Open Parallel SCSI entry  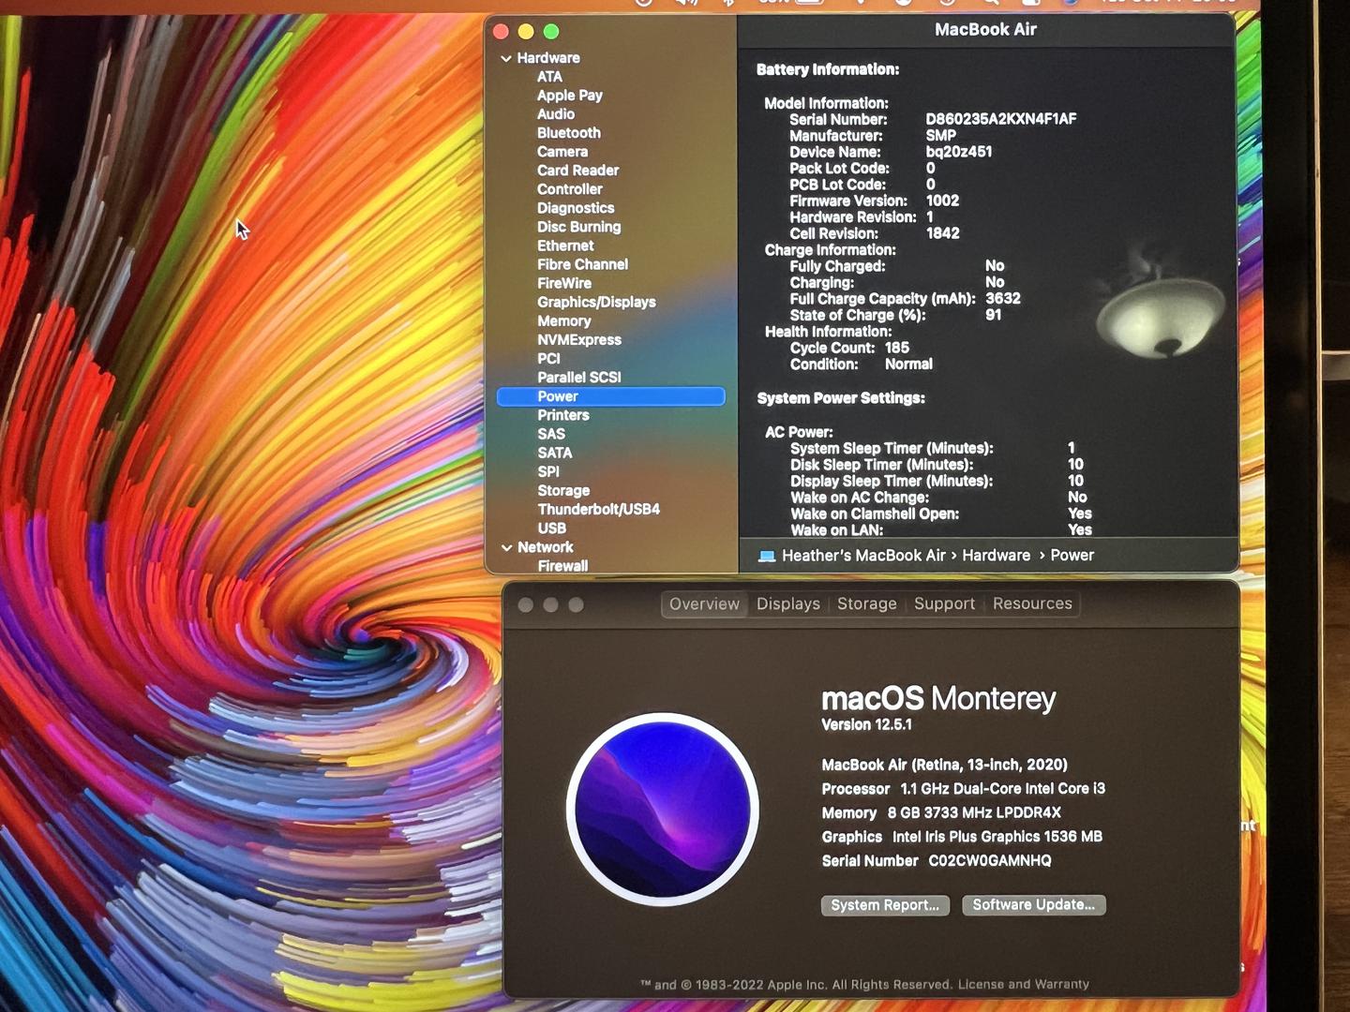tap(578, 377)
